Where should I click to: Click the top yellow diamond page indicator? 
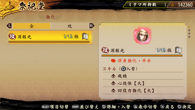pos(189,27)
